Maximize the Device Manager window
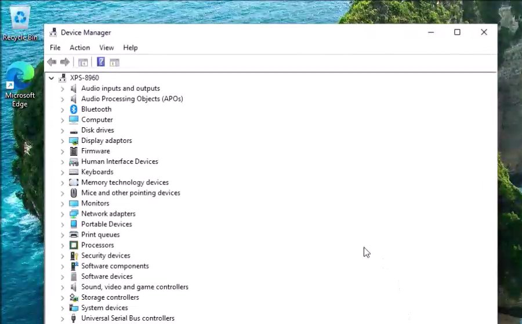The width and height of the screenshot is (522, 324). [x=457, y=32]
